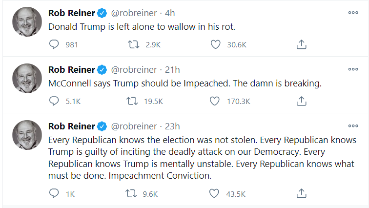This screenshot has width=369, height=208.
Task: Reply to the 'Every Republican knows' tweet
Action: 54,193
